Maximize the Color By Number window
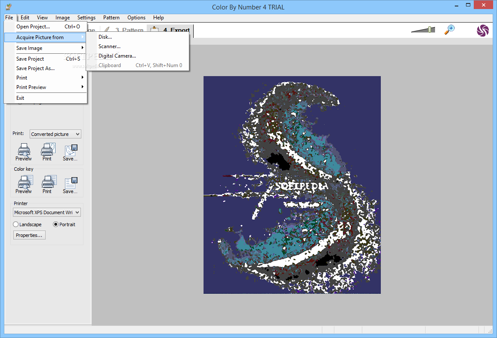 (468, 6)
